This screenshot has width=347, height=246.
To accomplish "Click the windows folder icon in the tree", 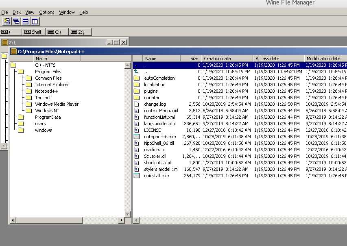I will [x=21, y=130].
